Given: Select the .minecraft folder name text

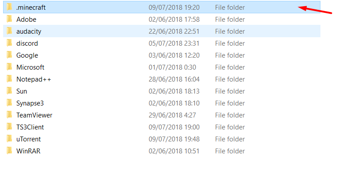Looking at the screenshot, I should (31, 8).
